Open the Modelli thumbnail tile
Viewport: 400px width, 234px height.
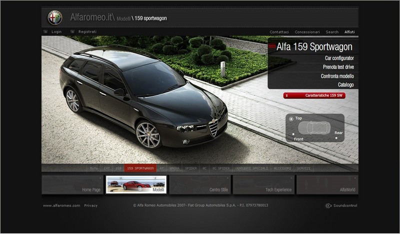point(136,184)
